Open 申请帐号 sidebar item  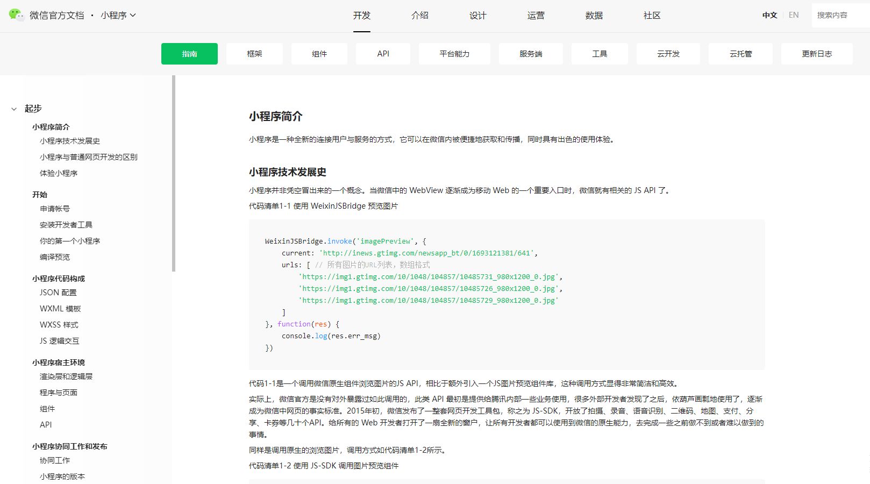click(55, 209)
